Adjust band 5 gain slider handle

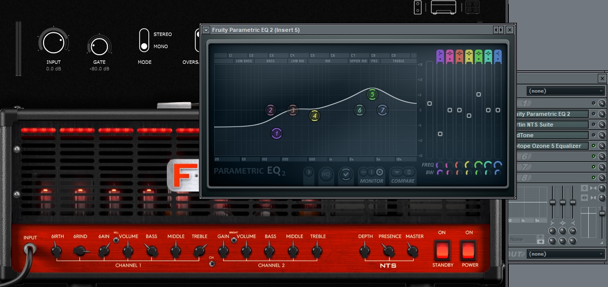coord(478,94)
